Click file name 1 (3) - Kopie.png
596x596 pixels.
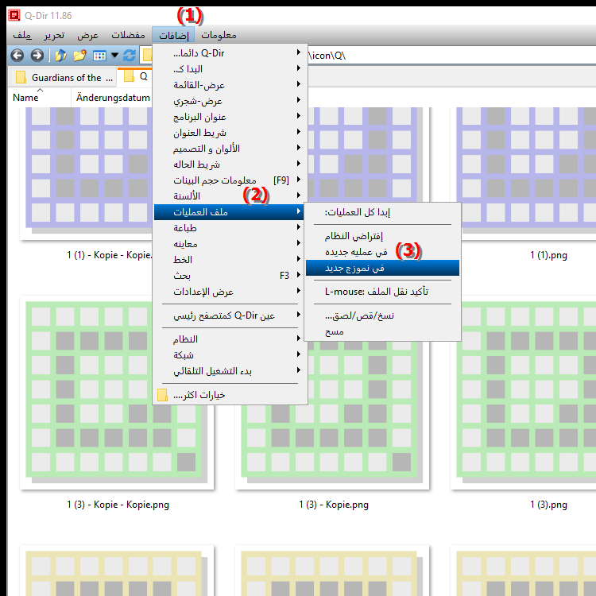coord(334,505)
